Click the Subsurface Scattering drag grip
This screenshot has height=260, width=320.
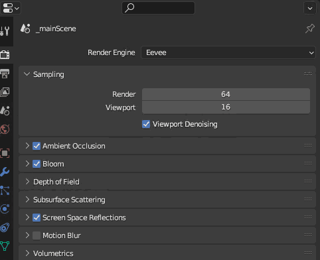(x=308, y=199)
